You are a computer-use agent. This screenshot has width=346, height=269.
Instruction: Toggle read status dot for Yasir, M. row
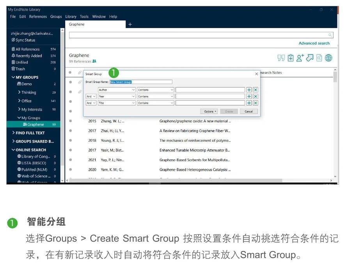point(70,150)
